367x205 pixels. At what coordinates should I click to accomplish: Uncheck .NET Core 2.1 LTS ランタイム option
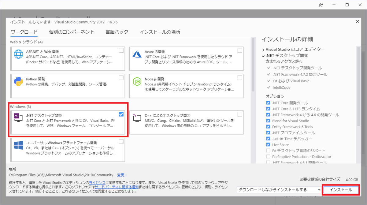268,109
